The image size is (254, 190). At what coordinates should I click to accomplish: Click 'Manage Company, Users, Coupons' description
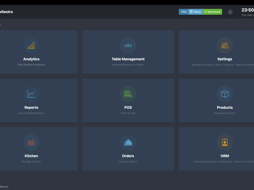tap(223, 65)
